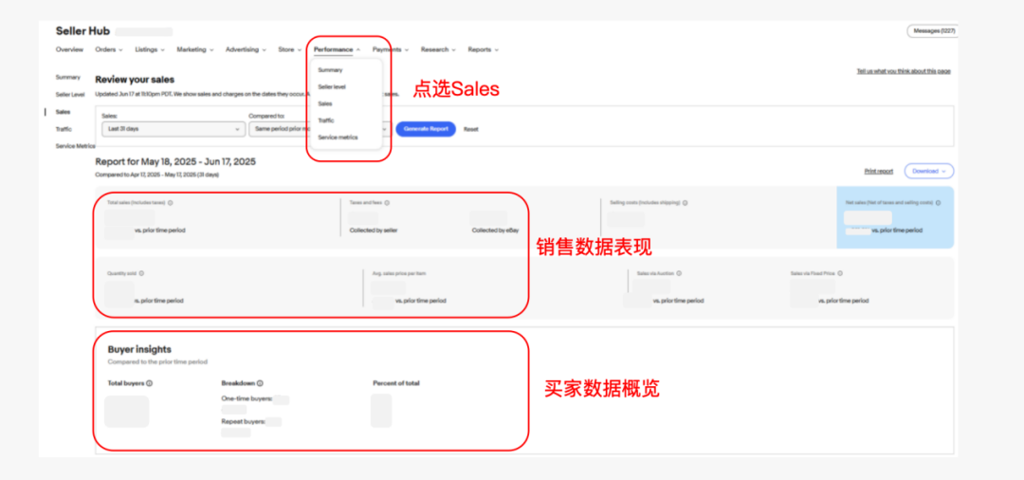Open Seller Level in left sidebar

tap(70, 95)
